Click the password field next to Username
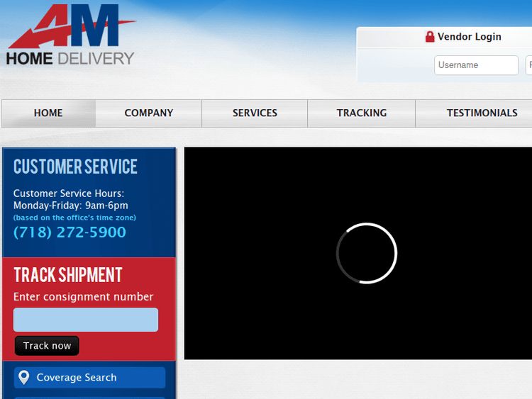 (x=528, y=65)
